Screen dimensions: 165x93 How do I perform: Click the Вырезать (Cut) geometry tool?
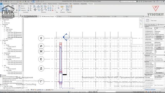[22, 8]
